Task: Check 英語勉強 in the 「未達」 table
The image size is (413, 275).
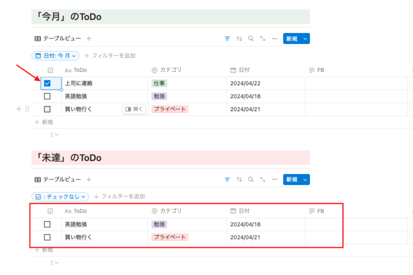Action: pos(47,224)
